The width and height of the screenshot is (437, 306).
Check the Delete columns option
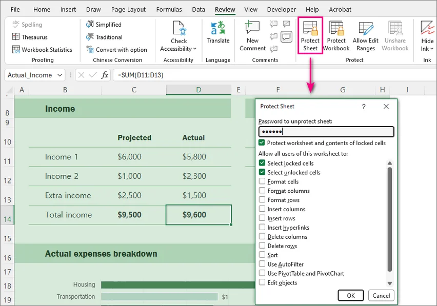tap(262, 236)
